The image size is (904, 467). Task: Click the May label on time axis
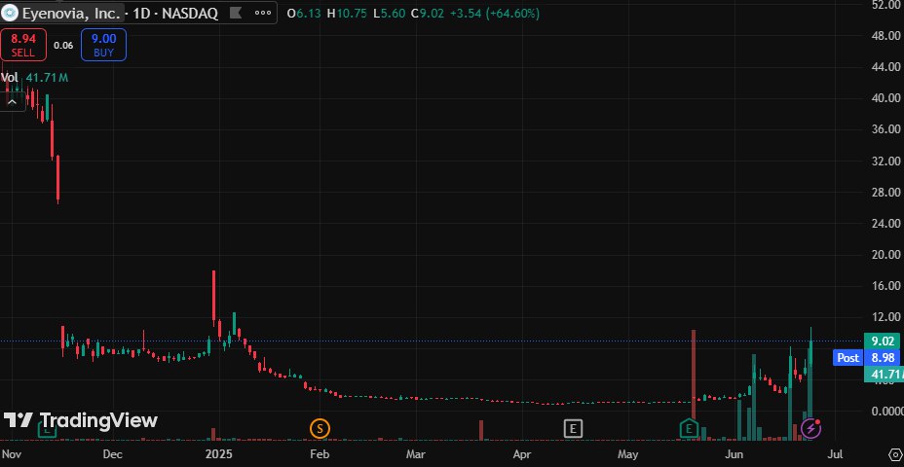click(628, 453)
